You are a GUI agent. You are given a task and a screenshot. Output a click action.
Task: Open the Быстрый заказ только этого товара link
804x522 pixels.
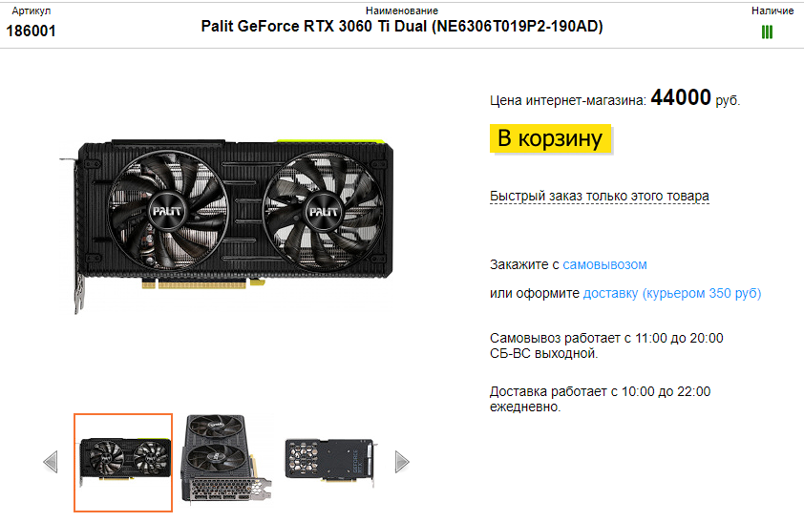tap(600, 197)
